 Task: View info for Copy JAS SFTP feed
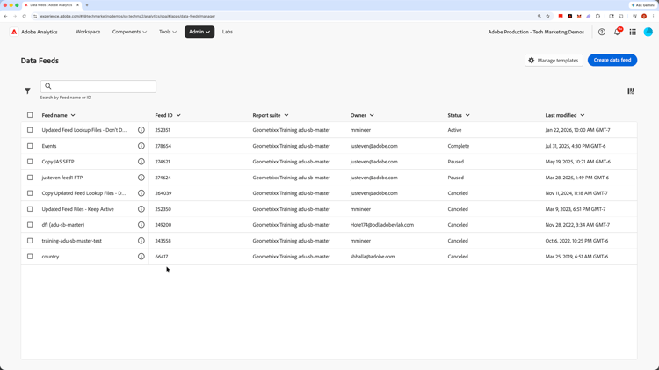tap(141, 162)
